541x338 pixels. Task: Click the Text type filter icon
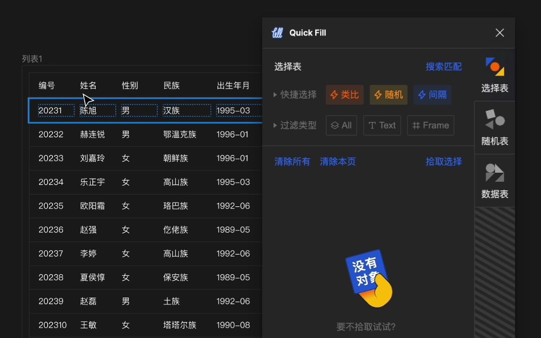(373, 125)
